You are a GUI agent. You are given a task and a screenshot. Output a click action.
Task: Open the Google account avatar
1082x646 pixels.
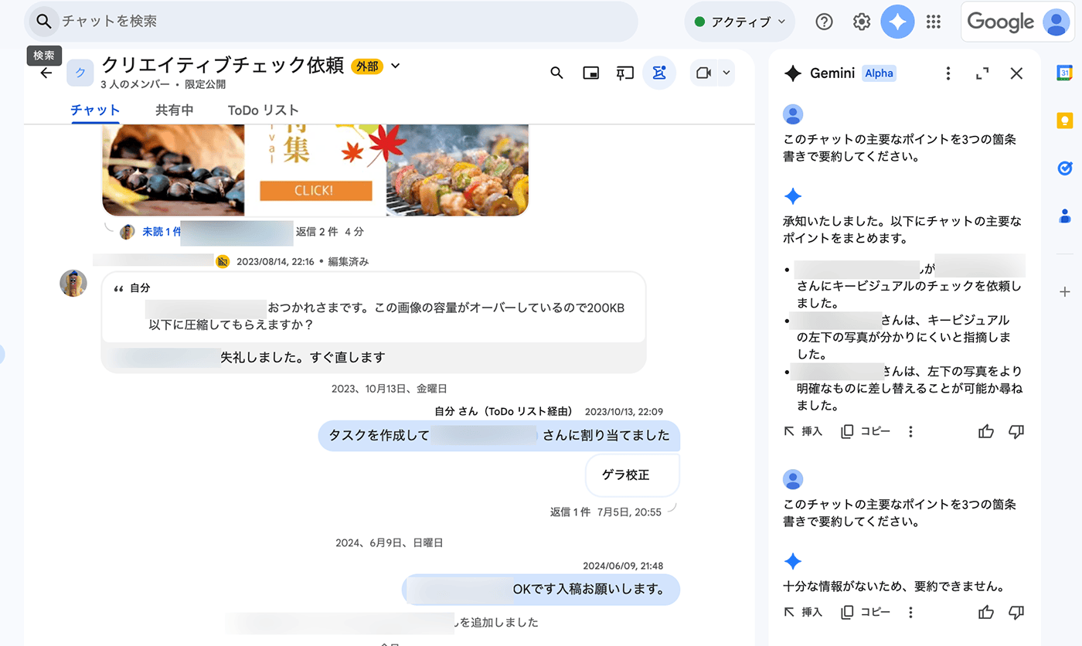[x=1056, y=22]
